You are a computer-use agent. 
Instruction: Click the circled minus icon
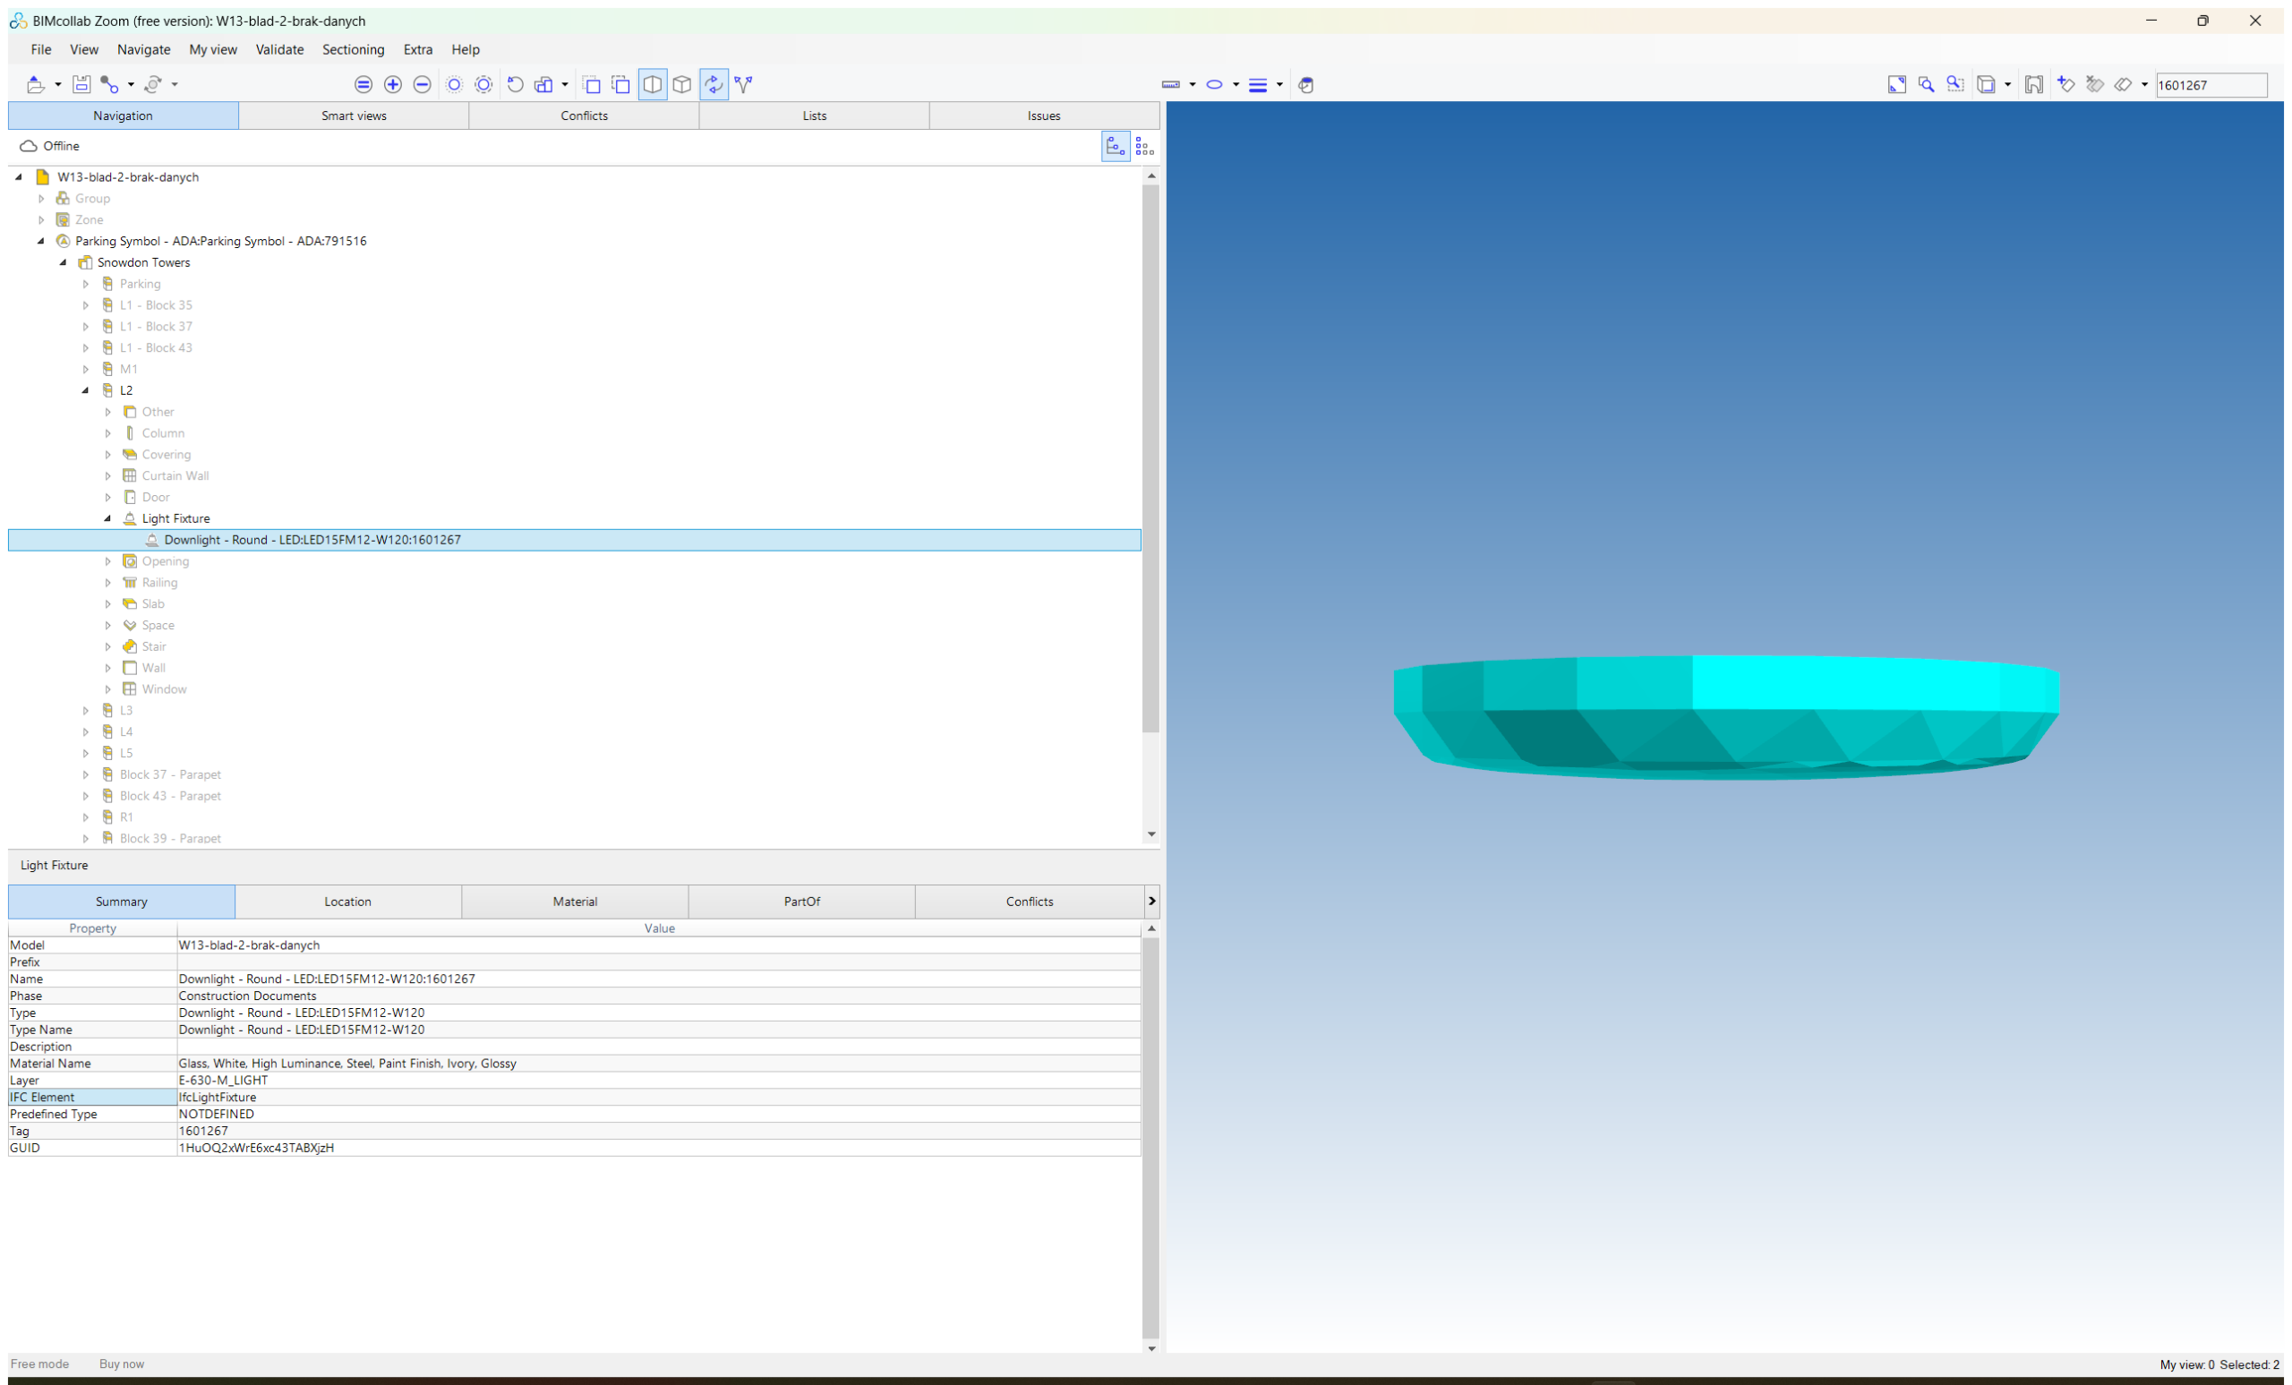point(423,85)
